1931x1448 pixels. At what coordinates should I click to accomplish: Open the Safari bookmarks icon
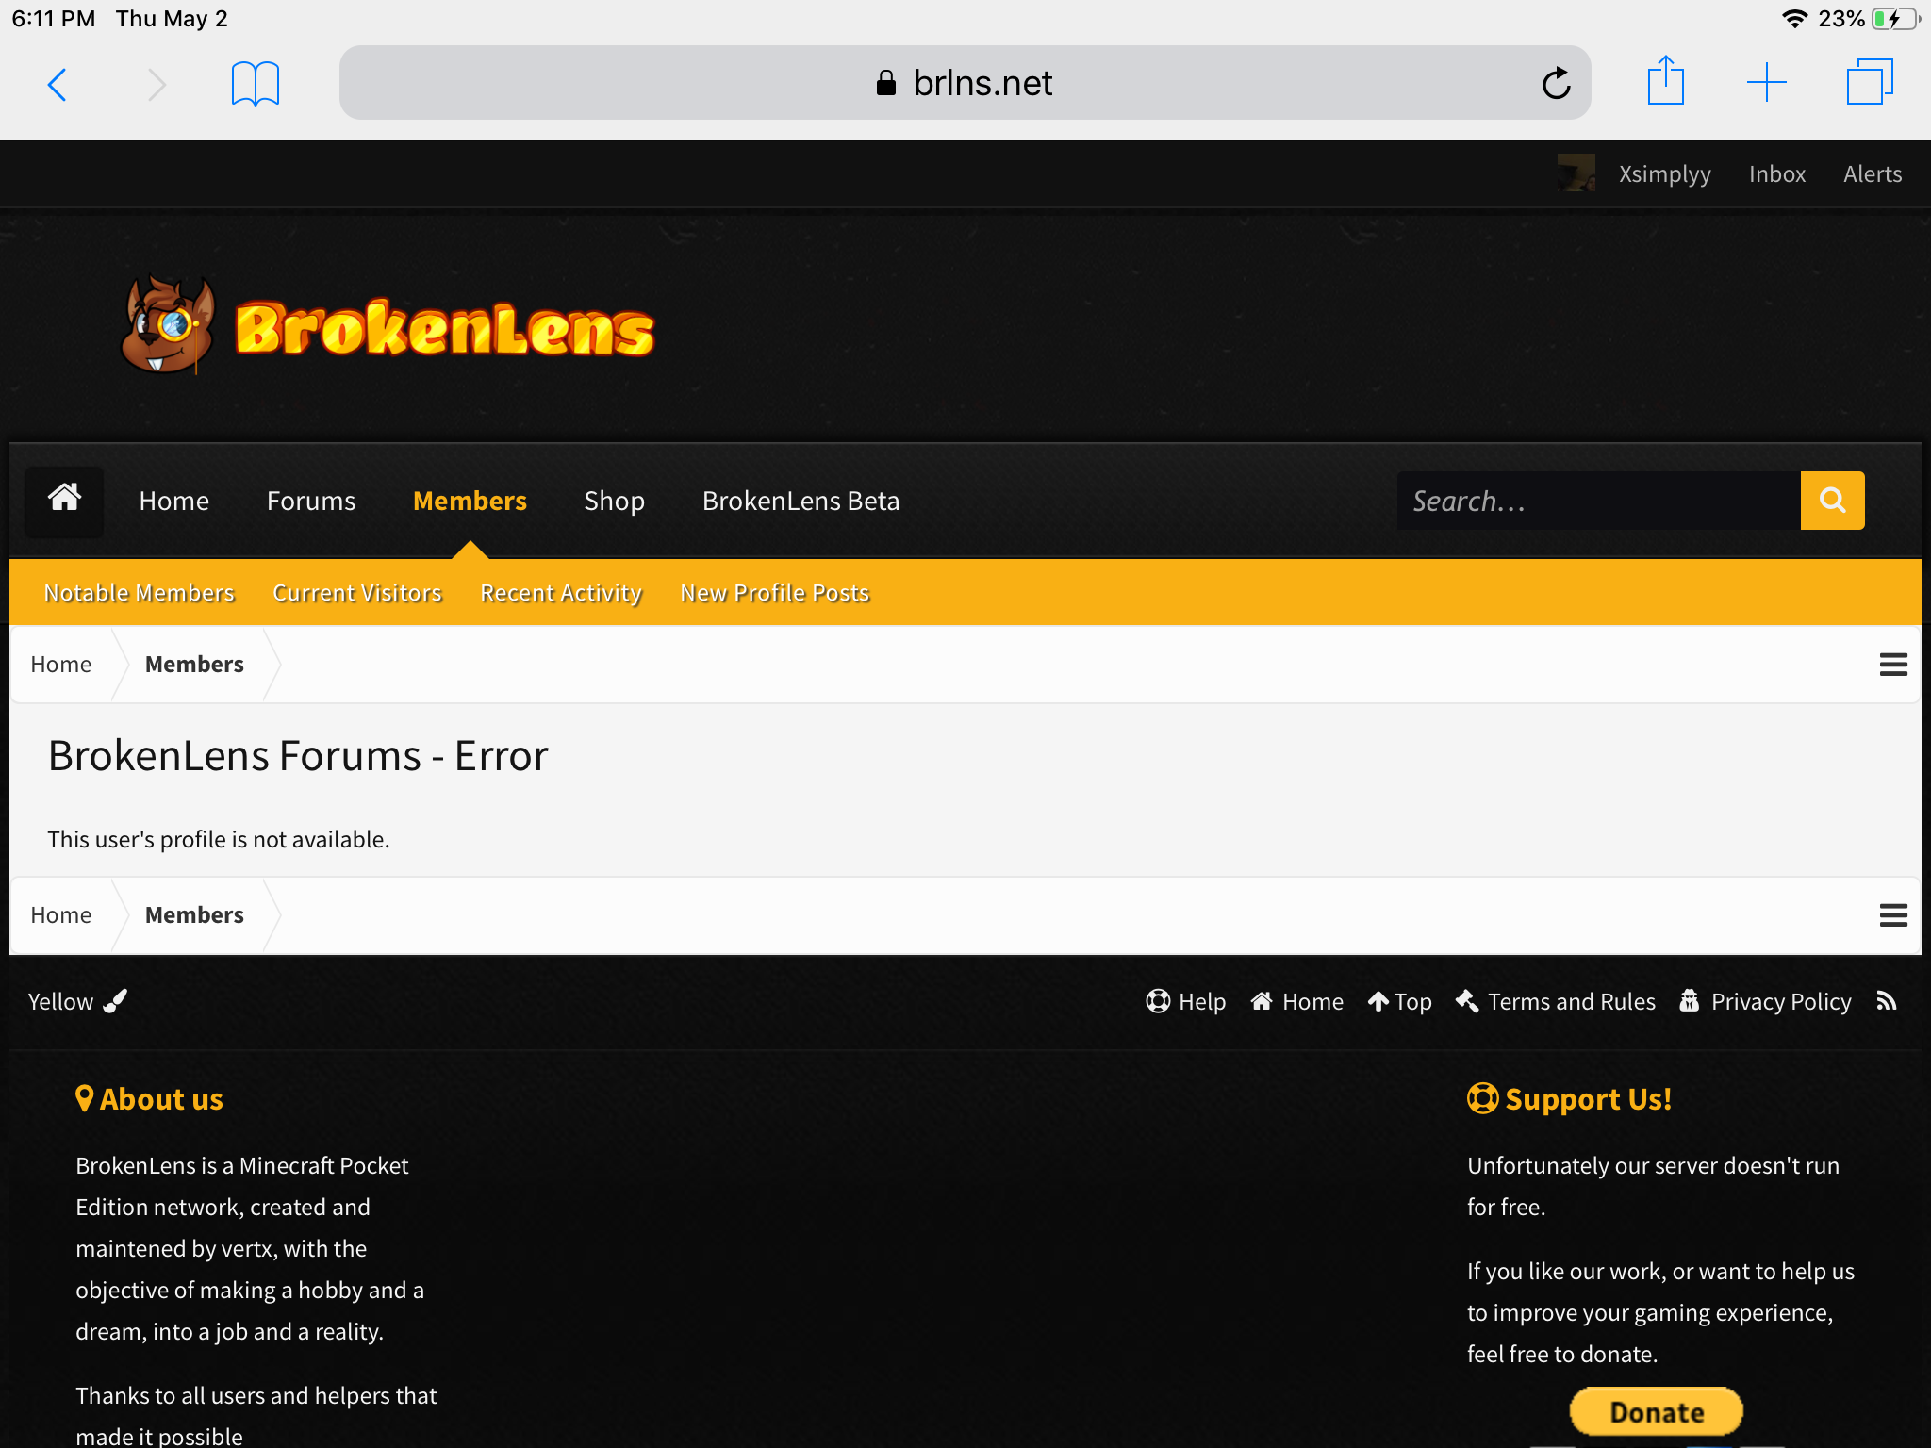pyautogui.click(x=256, y=84)
